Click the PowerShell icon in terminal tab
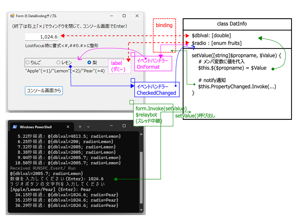Image resolution: width=299 pixels, height=224 pixels. click(15, 127)
